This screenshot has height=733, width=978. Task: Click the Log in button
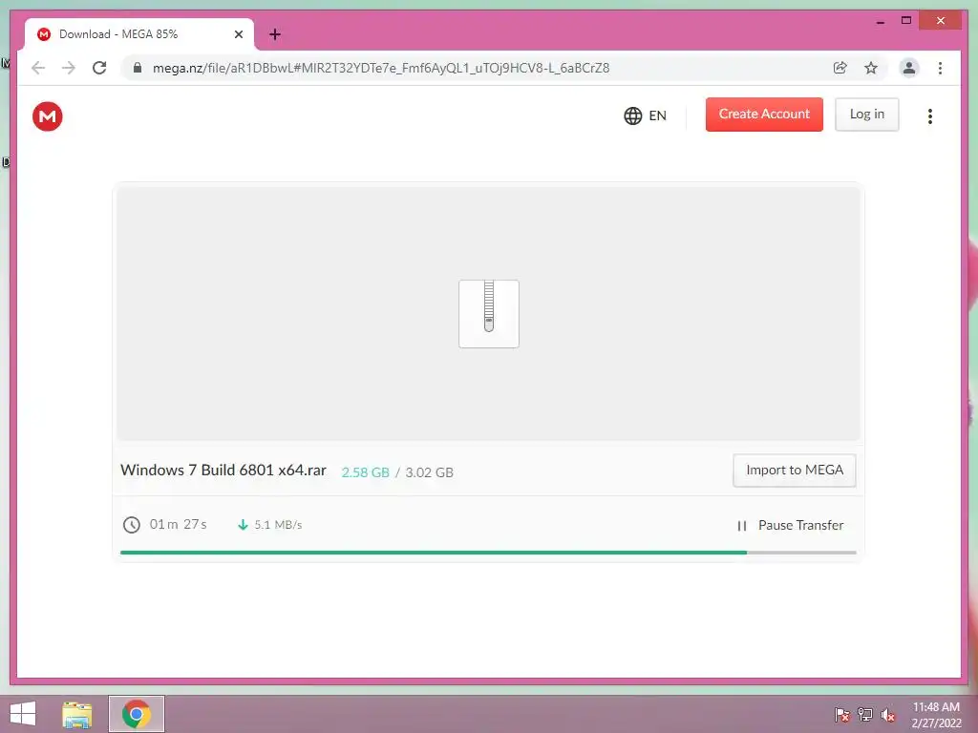tap(866, 115)
